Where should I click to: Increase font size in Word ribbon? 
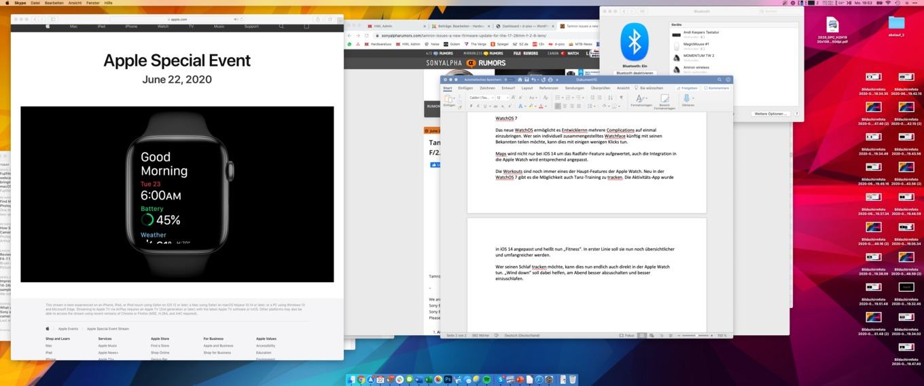click(513, 97)
